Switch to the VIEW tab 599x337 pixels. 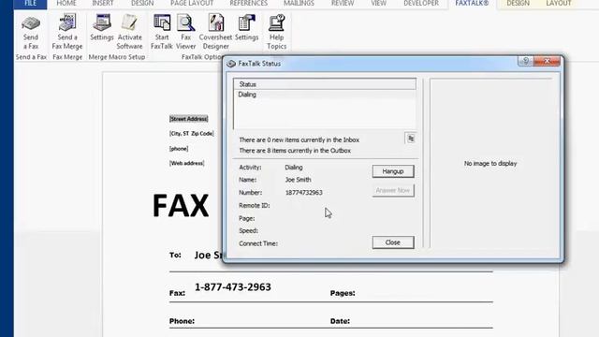pyautogui.click(x=378, y=4)
